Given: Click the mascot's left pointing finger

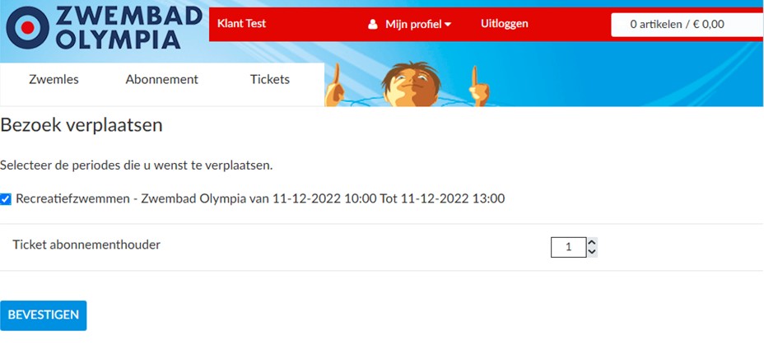Looking at the screenshot, I should (335, 86).
